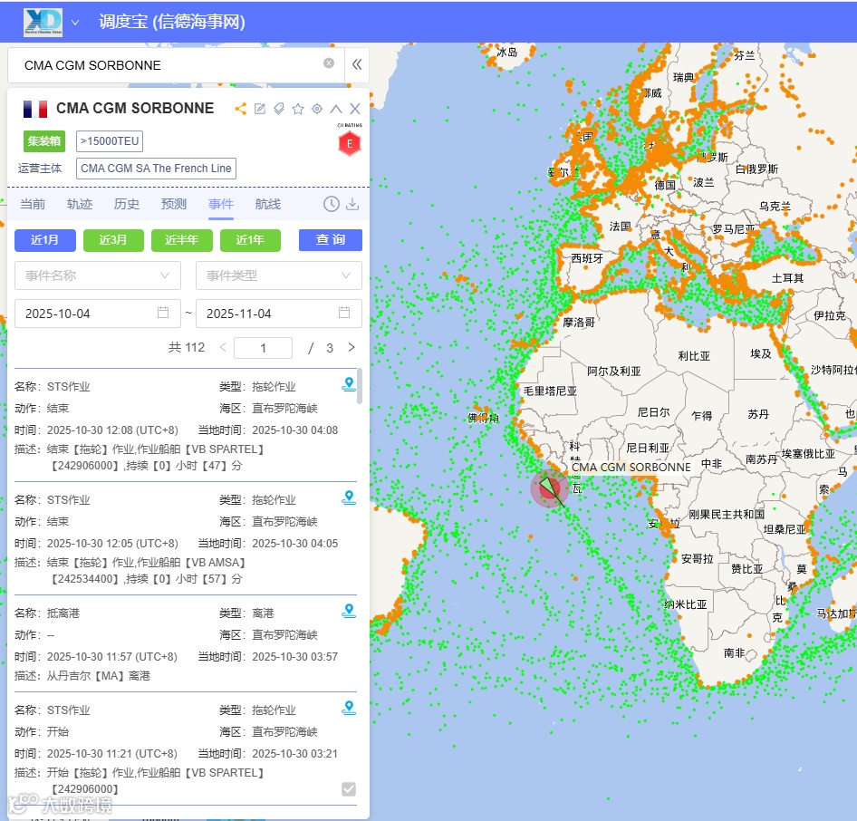The image size is (857, 821).
Task: Click the 调度宝 (信德海事网) title
Action: tap(171, 22)
